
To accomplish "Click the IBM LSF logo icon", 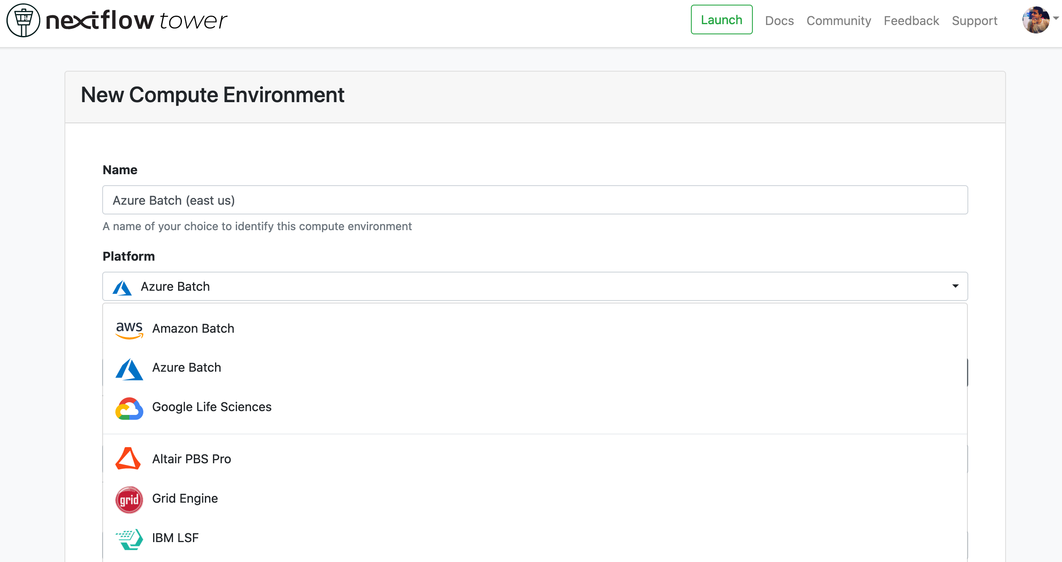I will pos(129,539).
